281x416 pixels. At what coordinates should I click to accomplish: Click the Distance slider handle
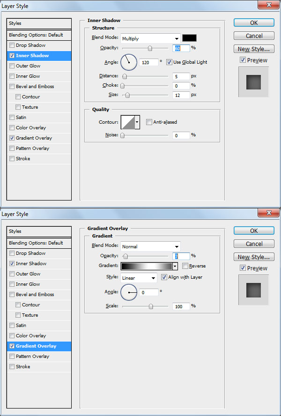(x=125, y=76)
